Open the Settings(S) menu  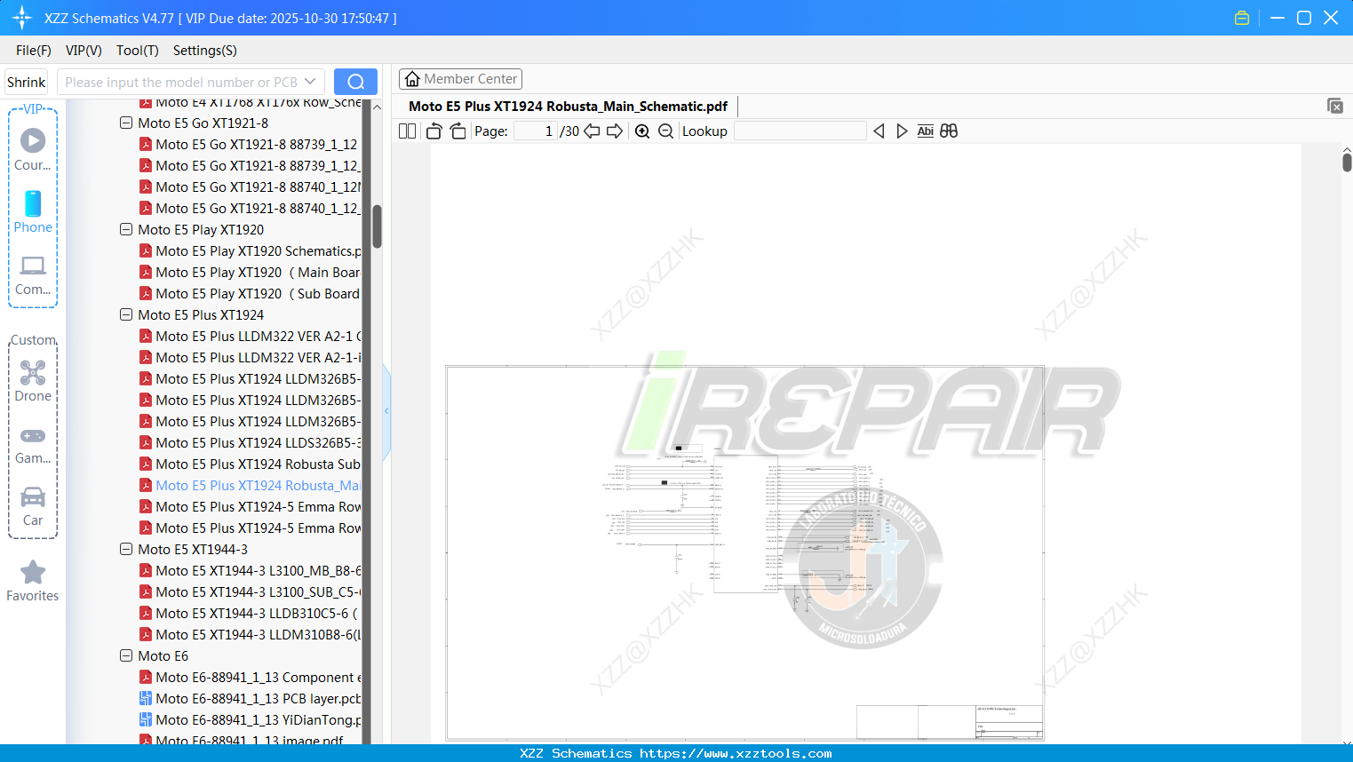point(204,51)
